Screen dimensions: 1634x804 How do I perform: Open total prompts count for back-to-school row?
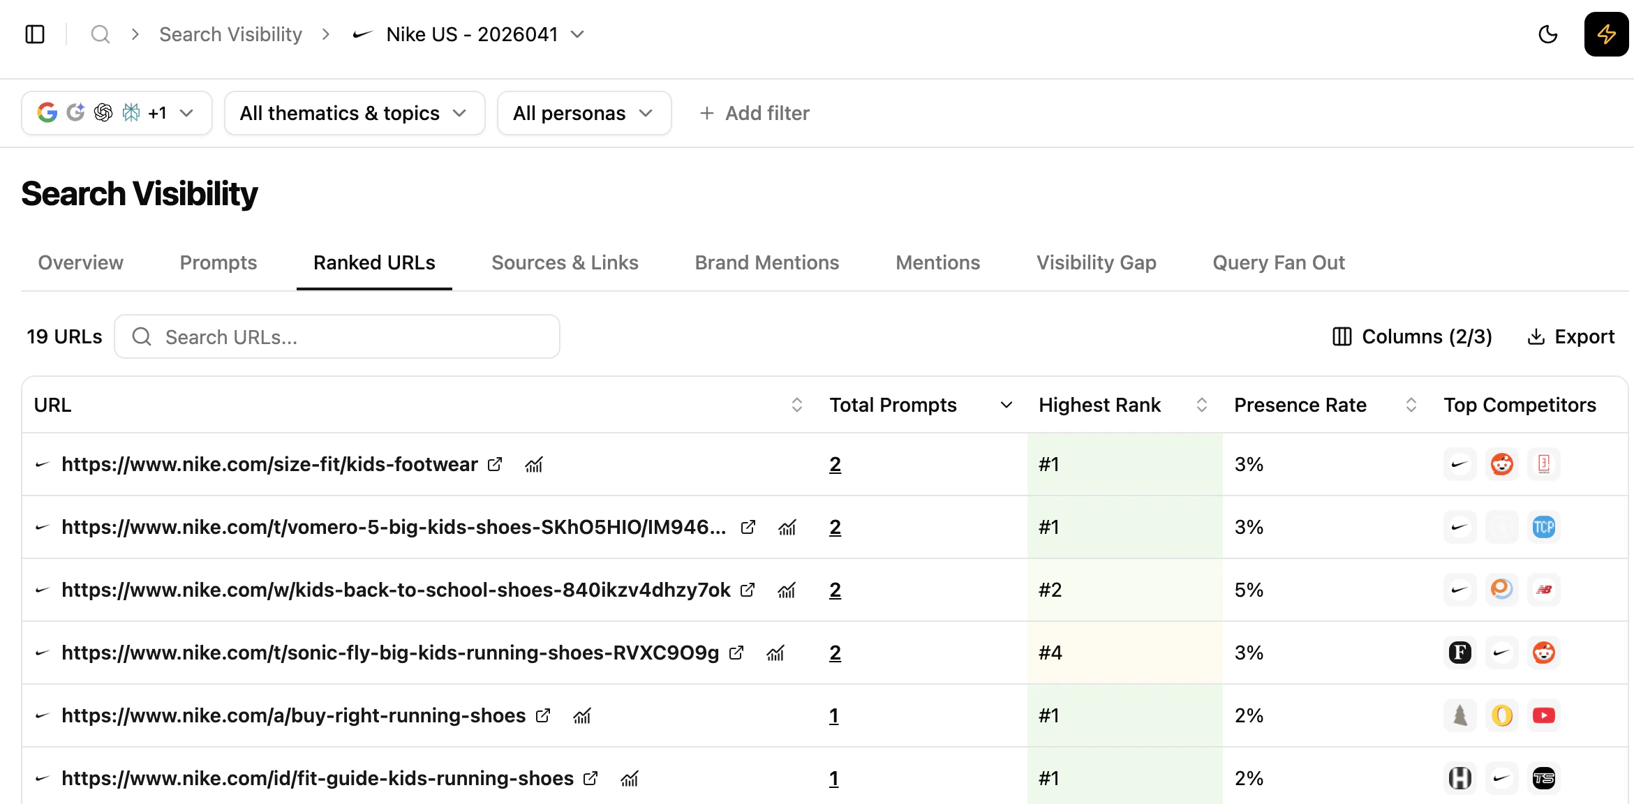coord(835,590)
